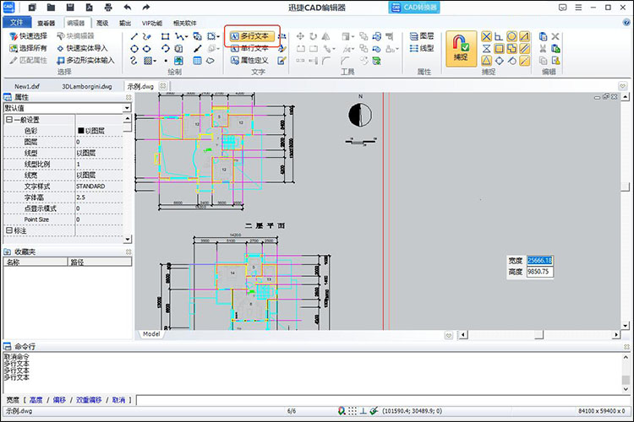Toggle the perpendicular L-shaped snap
This screenshot has width=634, height=422.
point(499,37)
